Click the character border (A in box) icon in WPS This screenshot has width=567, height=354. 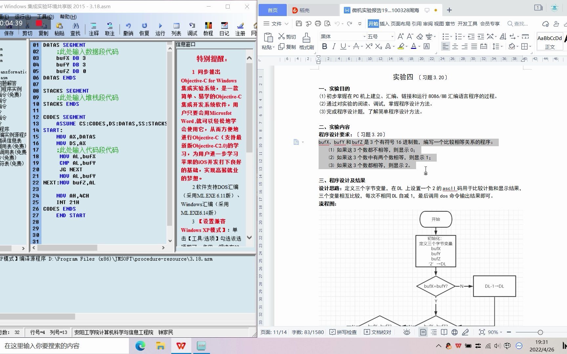click(427, 47)
